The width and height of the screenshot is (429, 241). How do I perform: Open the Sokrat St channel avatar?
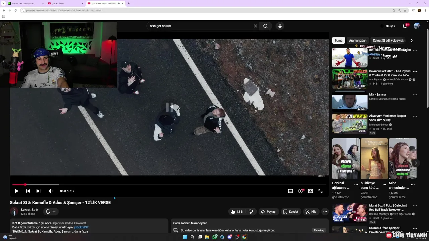click(14, 211)
